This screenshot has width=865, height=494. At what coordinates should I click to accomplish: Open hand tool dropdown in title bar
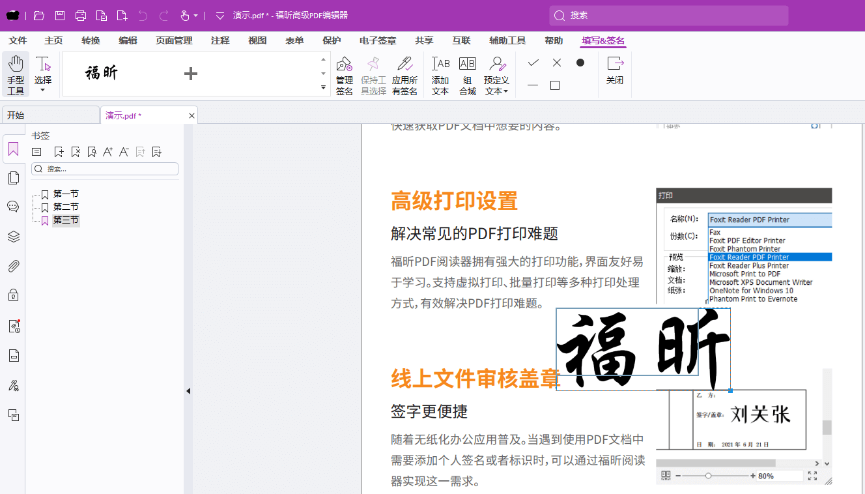(x=195, y=16)
